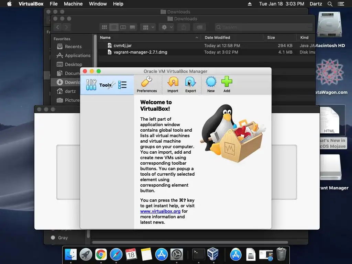This screenshot has width=352, height=264.
Task: Click Finder Share button
Action: [x=184, y=27]
